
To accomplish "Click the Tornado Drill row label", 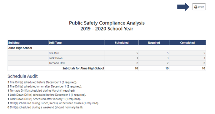I will [57, 63].
